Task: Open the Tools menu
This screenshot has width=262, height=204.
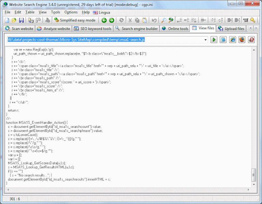Action: point(56,12)
